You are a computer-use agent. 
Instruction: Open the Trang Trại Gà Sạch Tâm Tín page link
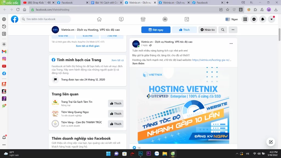(x=77, y=102)
